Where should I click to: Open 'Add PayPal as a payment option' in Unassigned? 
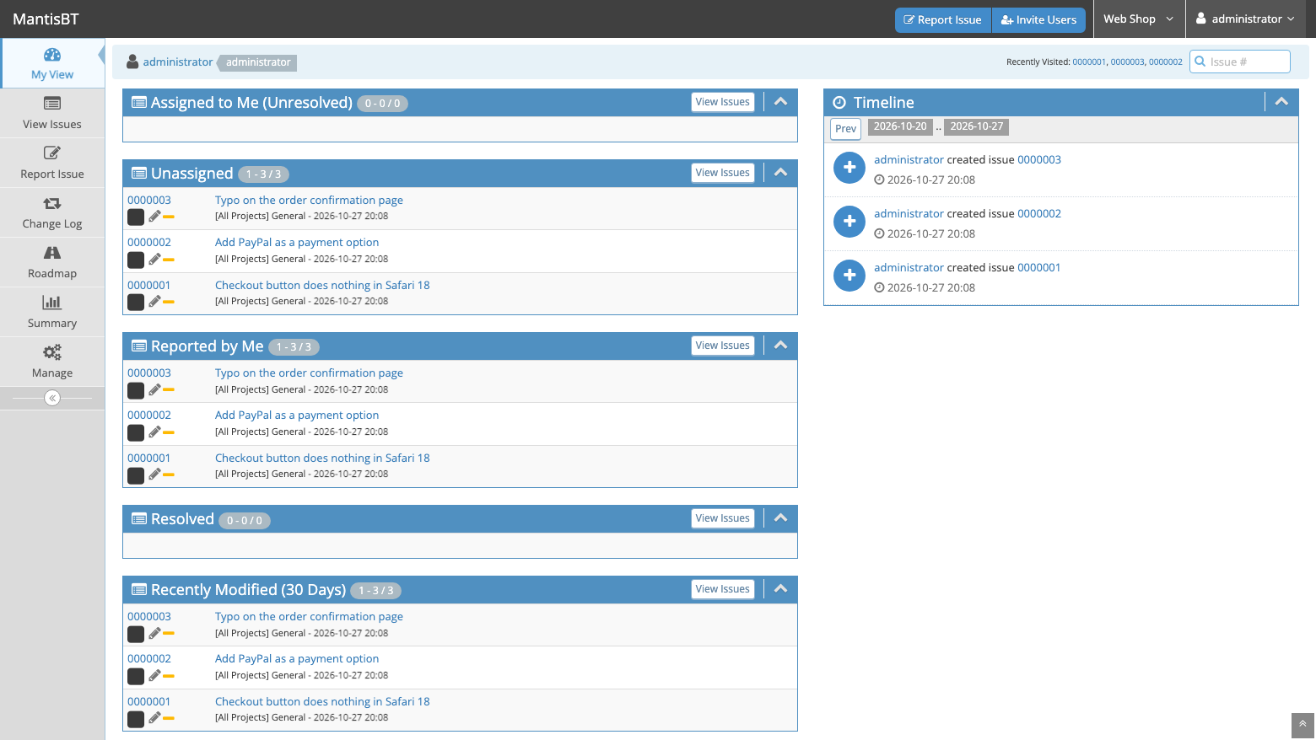click(297, 243)
